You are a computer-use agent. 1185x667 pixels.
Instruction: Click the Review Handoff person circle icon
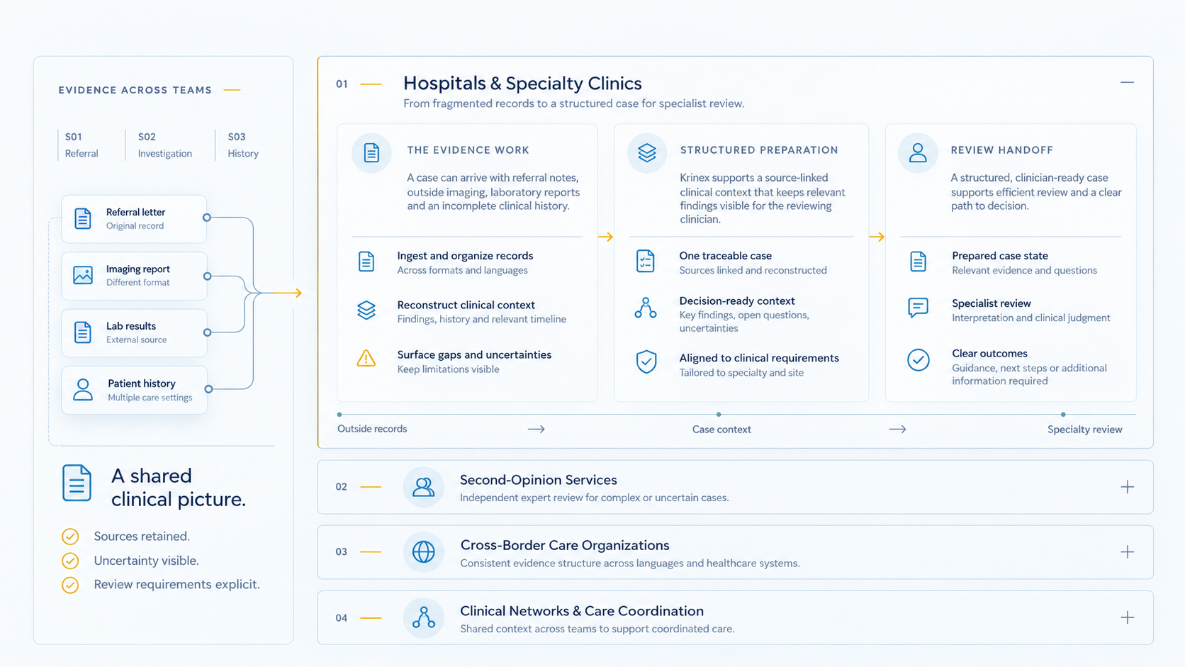pyautogui.click(x=918, y=152)
